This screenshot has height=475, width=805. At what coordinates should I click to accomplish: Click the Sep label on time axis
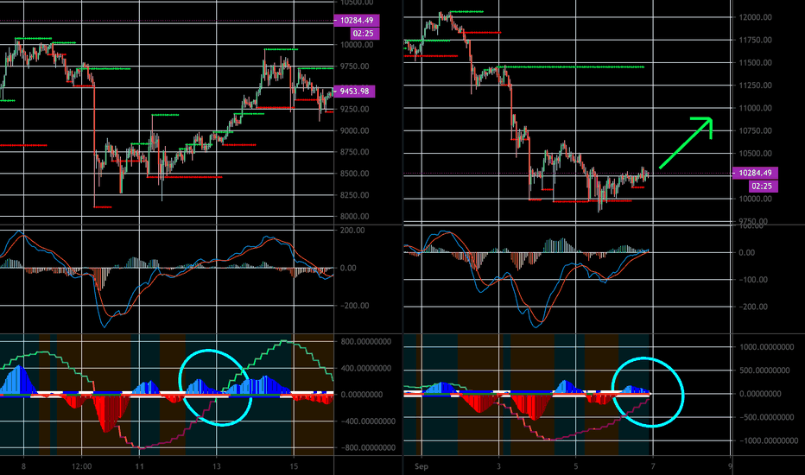421,466
